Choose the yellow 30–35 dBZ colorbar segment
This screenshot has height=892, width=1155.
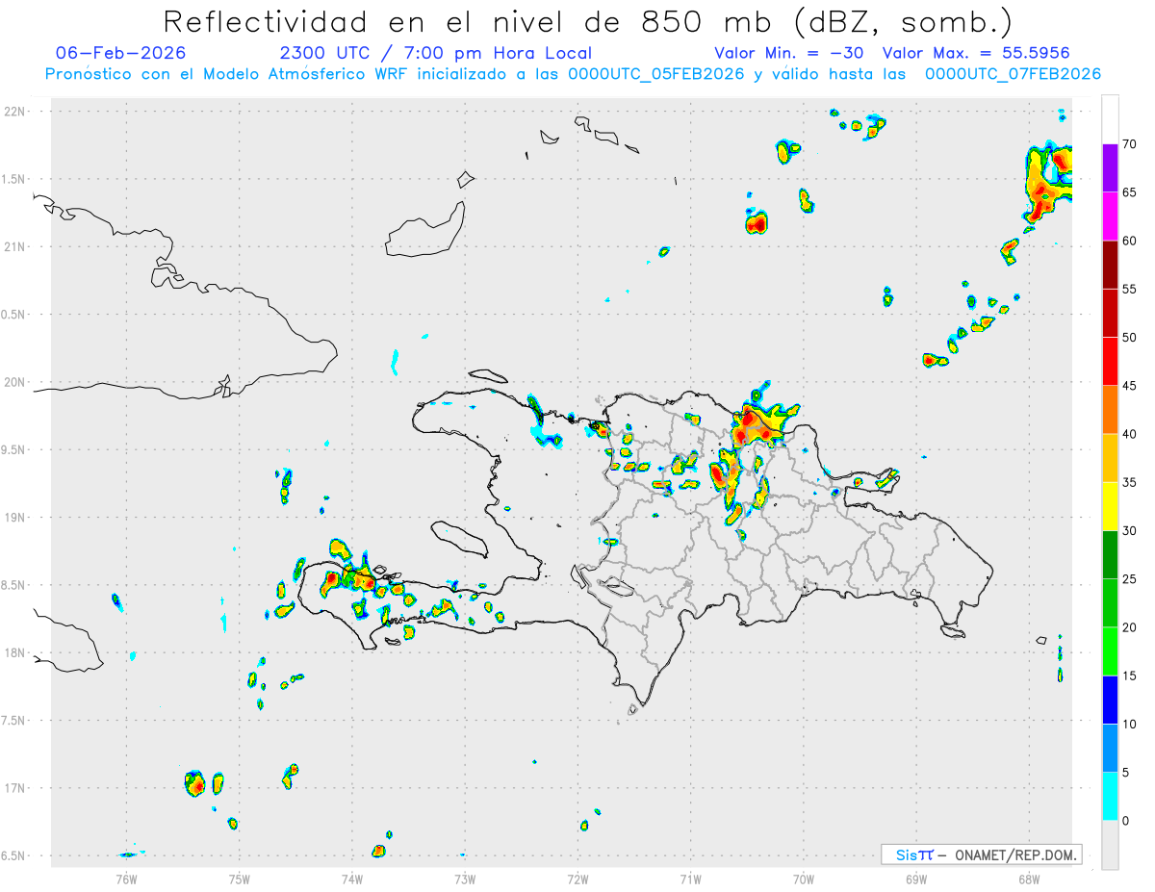[x=1110, y=506]
